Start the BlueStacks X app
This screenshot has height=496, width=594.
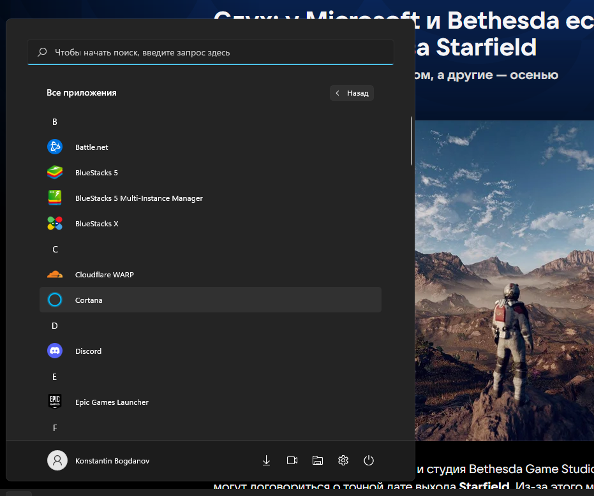point(96,224)
